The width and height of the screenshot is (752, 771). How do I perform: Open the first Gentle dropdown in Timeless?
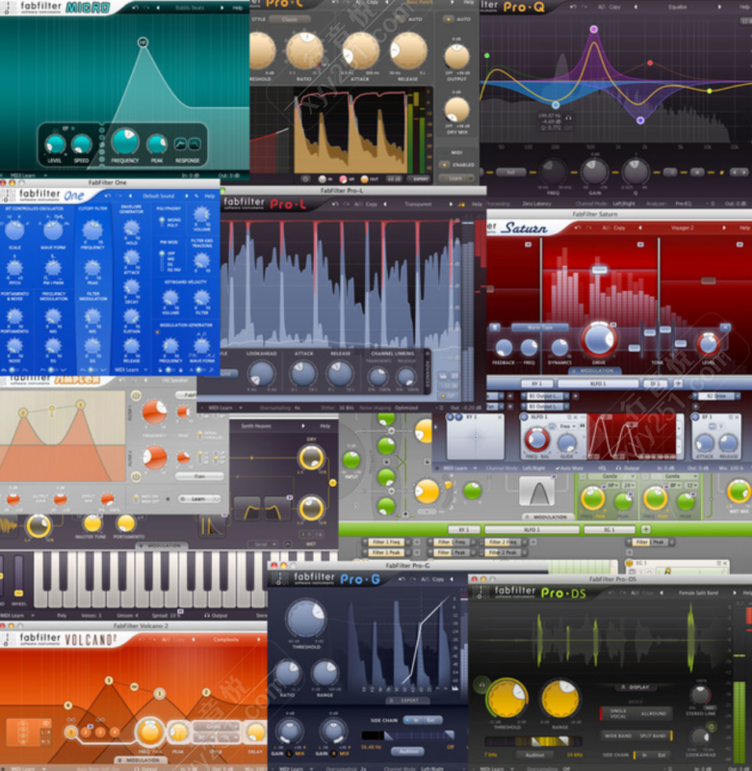click(611, 477)
